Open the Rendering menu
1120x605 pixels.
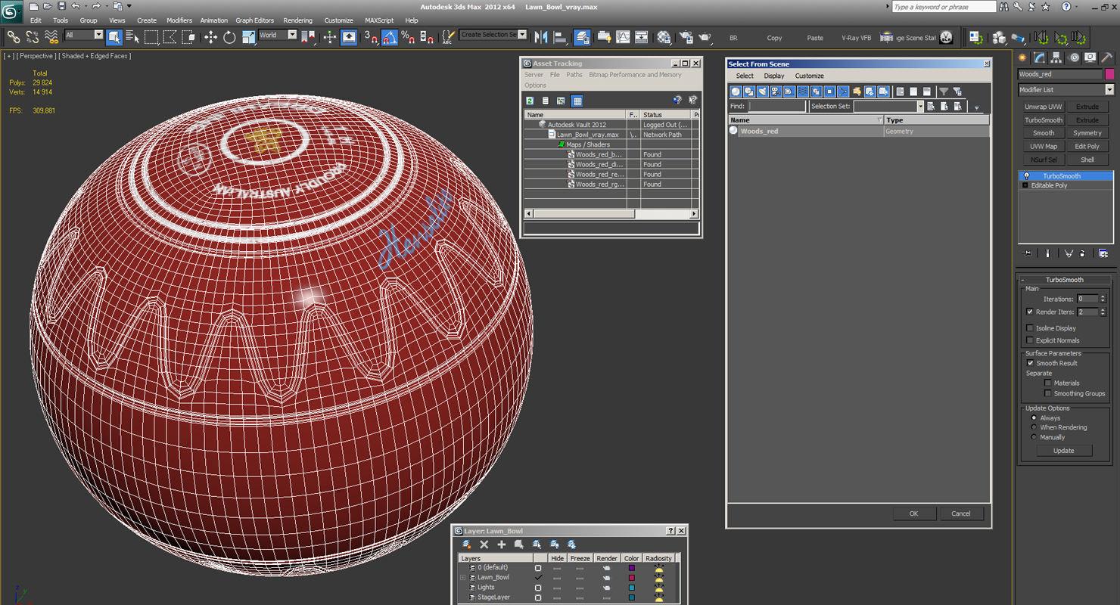297,20
